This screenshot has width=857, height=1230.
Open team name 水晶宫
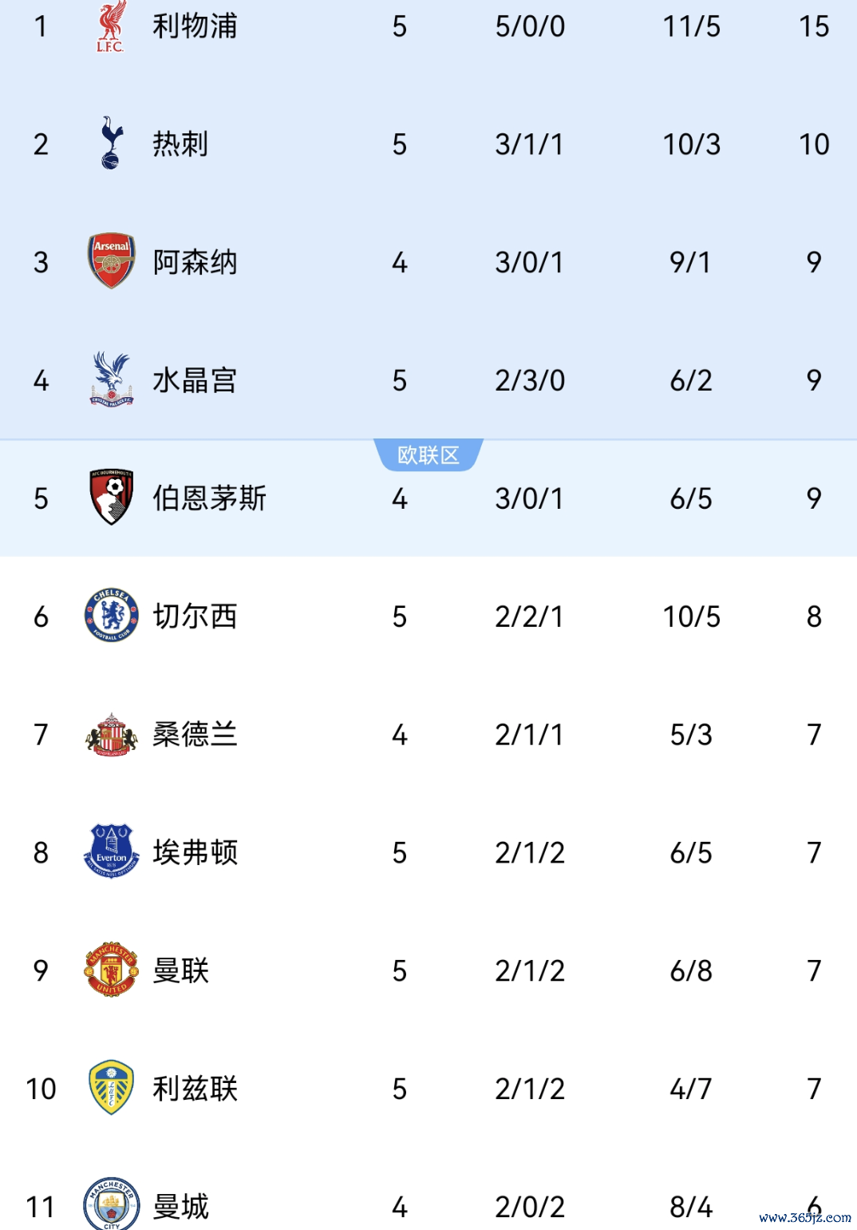pos(195,380)
